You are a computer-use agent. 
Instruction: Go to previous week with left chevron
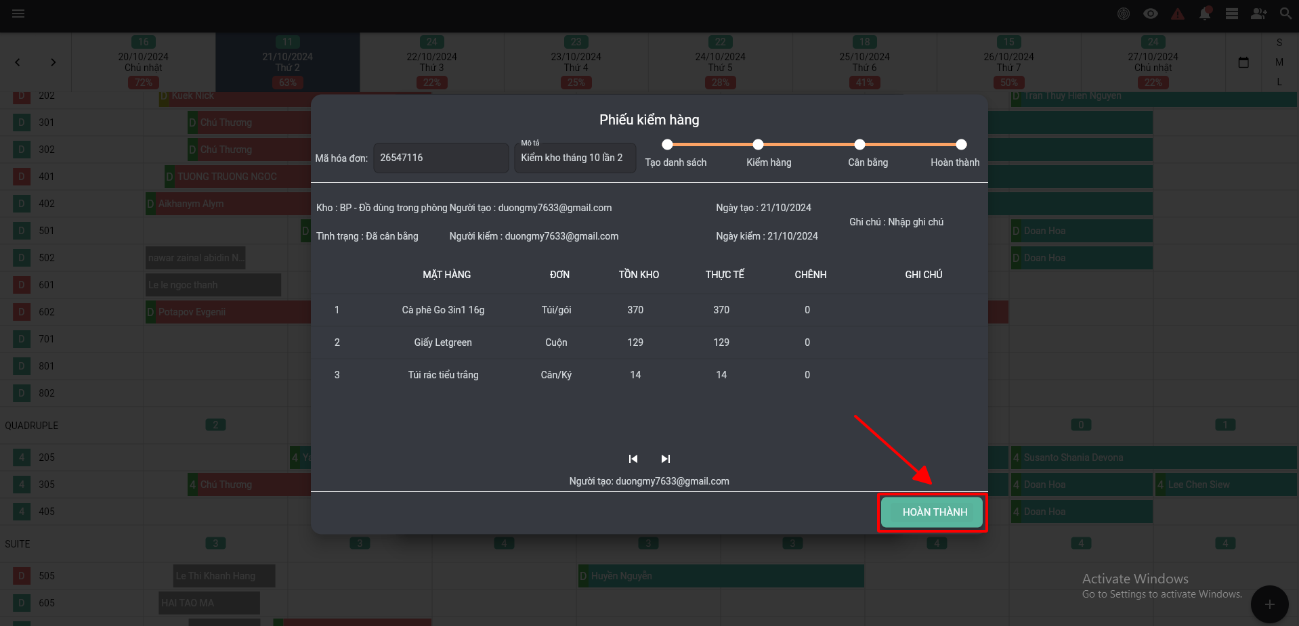(x=18, y=62)
